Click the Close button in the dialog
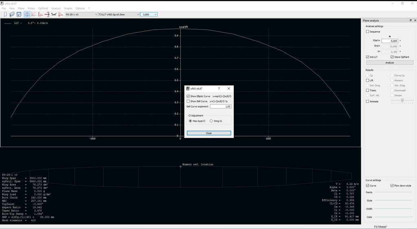 [x=208, y=133]
